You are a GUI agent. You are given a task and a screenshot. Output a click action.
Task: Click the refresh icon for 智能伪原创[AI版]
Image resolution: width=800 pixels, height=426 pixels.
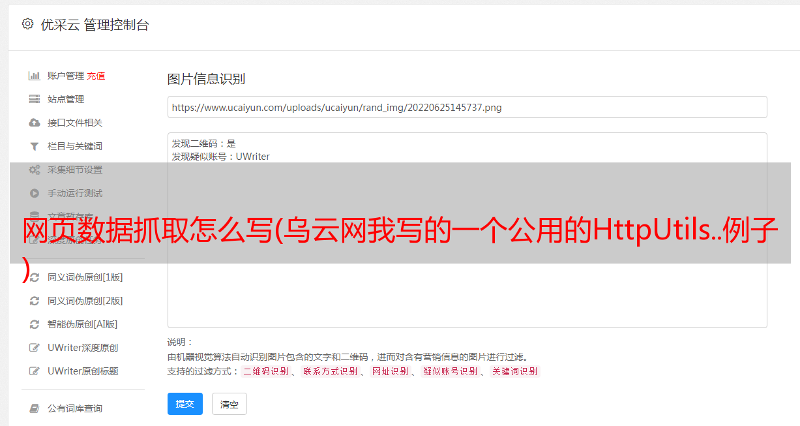pyautogui.click(x=35, y=324)
